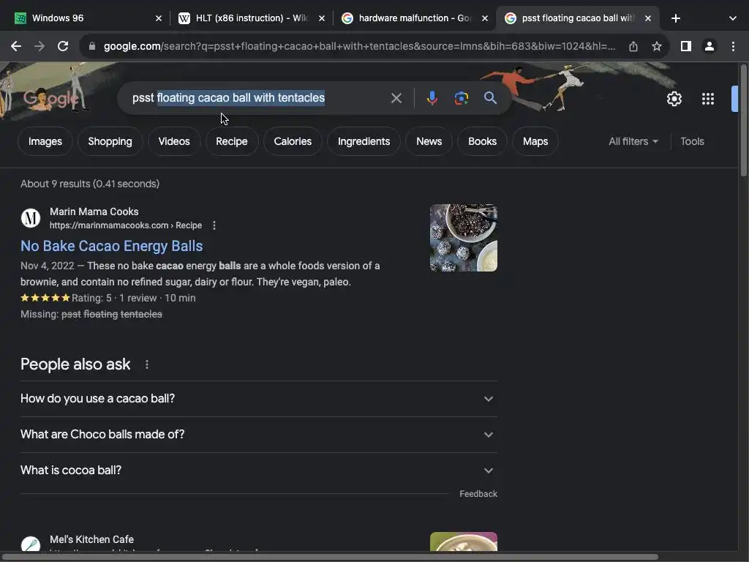
Task: Open the All filters dropdown
Action: (633, 141)
